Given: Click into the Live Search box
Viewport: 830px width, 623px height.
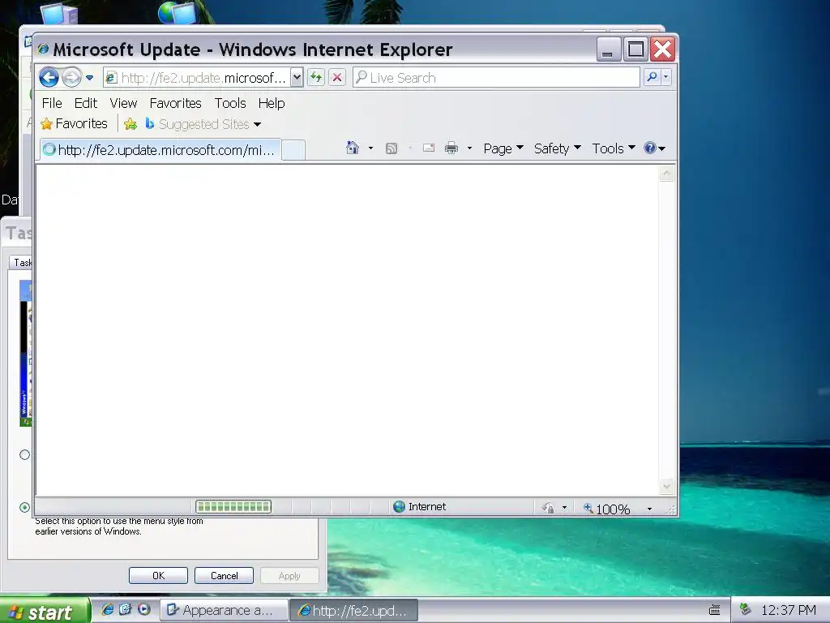Looking at the screenshot, I should click(497, 78).
